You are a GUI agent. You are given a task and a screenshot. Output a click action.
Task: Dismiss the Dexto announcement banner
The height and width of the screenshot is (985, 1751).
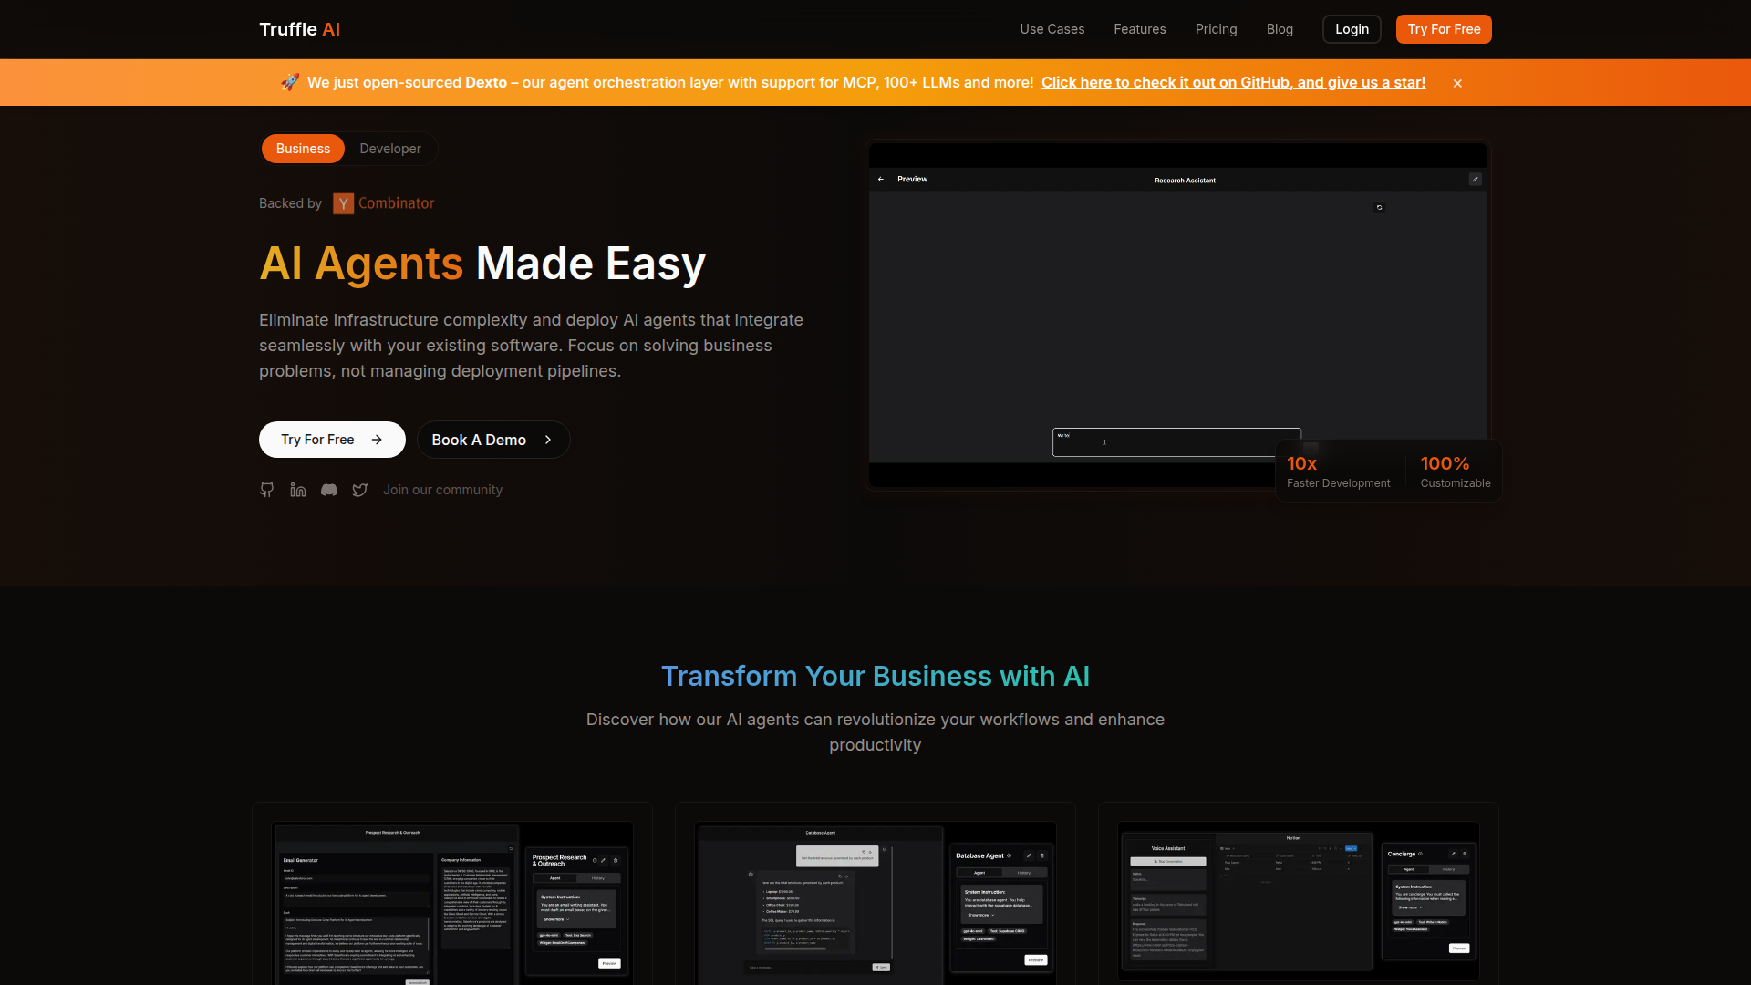tap(1456, 82)
